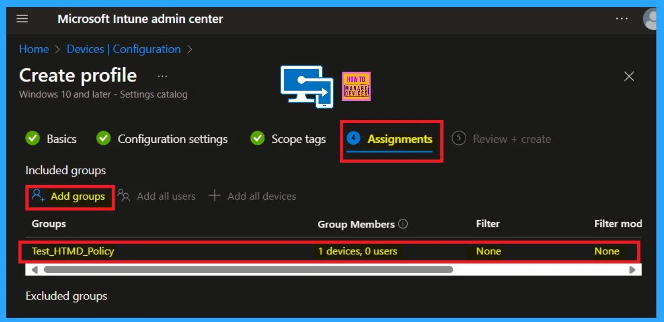664x322 pixels.
Task: Open the Test_HTMD_Policy group
Action: tap(73, 251)
